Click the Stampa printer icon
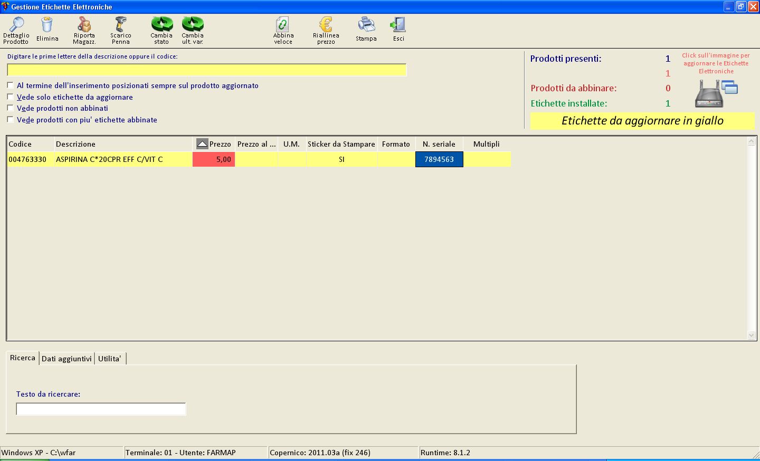Screen dimensions: 760x461 (x=366, y=24)
